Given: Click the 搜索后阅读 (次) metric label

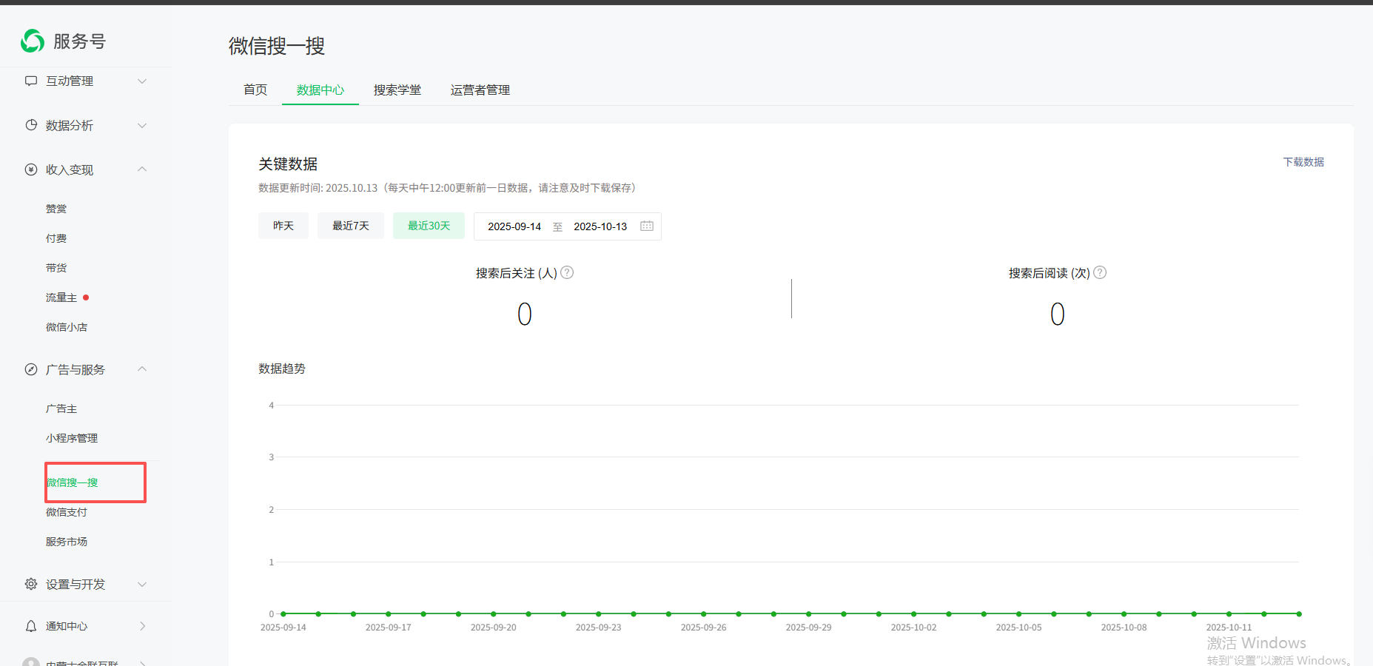Looking at the screenshot, I should 1050,273.
